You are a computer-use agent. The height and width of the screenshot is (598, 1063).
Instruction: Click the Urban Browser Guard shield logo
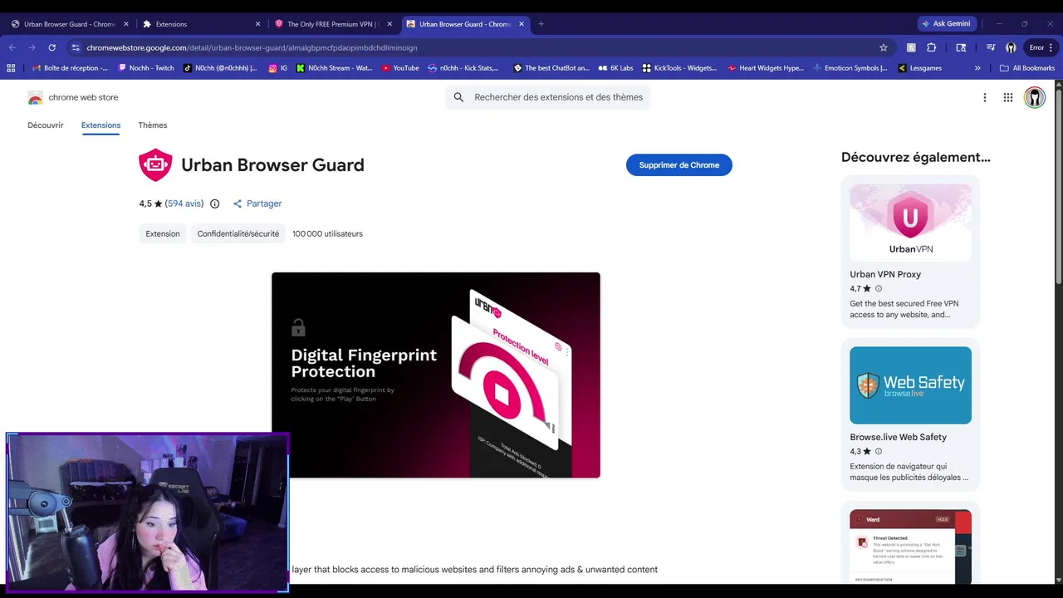tap(155, 165)
